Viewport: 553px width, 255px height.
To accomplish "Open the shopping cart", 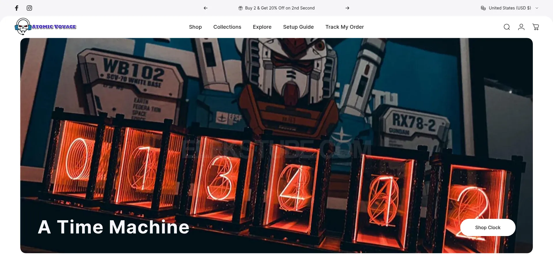I will (536, 27).
